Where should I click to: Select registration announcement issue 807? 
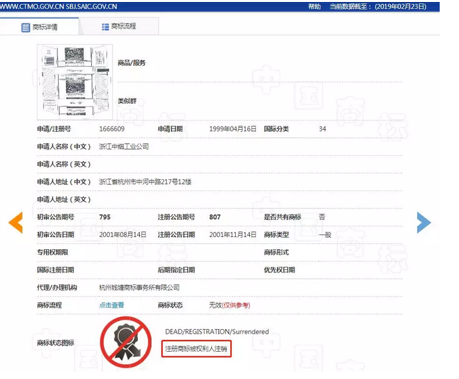click(x=215, y=217)
